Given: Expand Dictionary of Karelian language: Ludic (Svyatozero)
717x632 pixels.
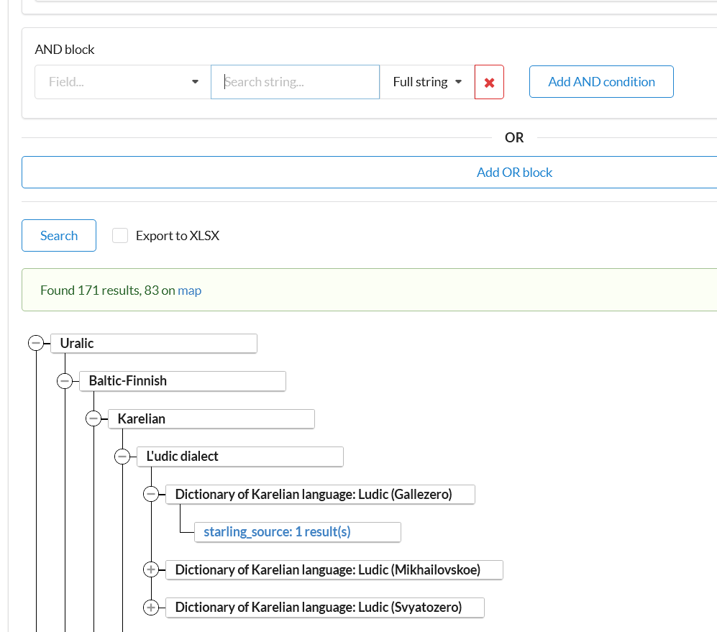Looking at the screenshot, I should click(x=151, y=607).
